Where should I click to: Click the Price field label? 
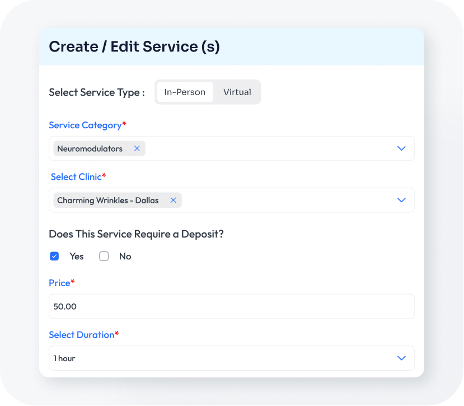59,283
